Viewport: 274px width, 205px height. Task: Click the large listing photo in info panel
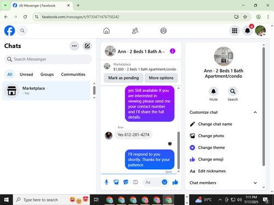tap(224, 56)
